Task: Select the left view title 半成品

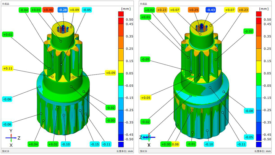Action: tap(6, 3)
